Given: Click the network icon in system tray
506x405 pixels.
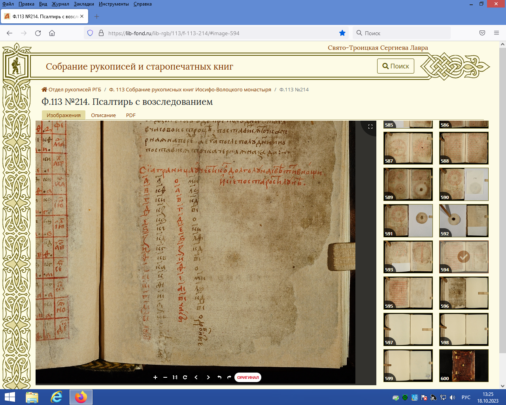Looking at the screenshot, I should (443, 397).
